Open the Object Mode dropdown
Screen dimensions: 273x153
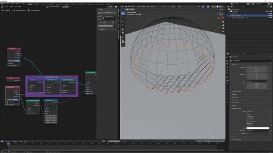131,7
